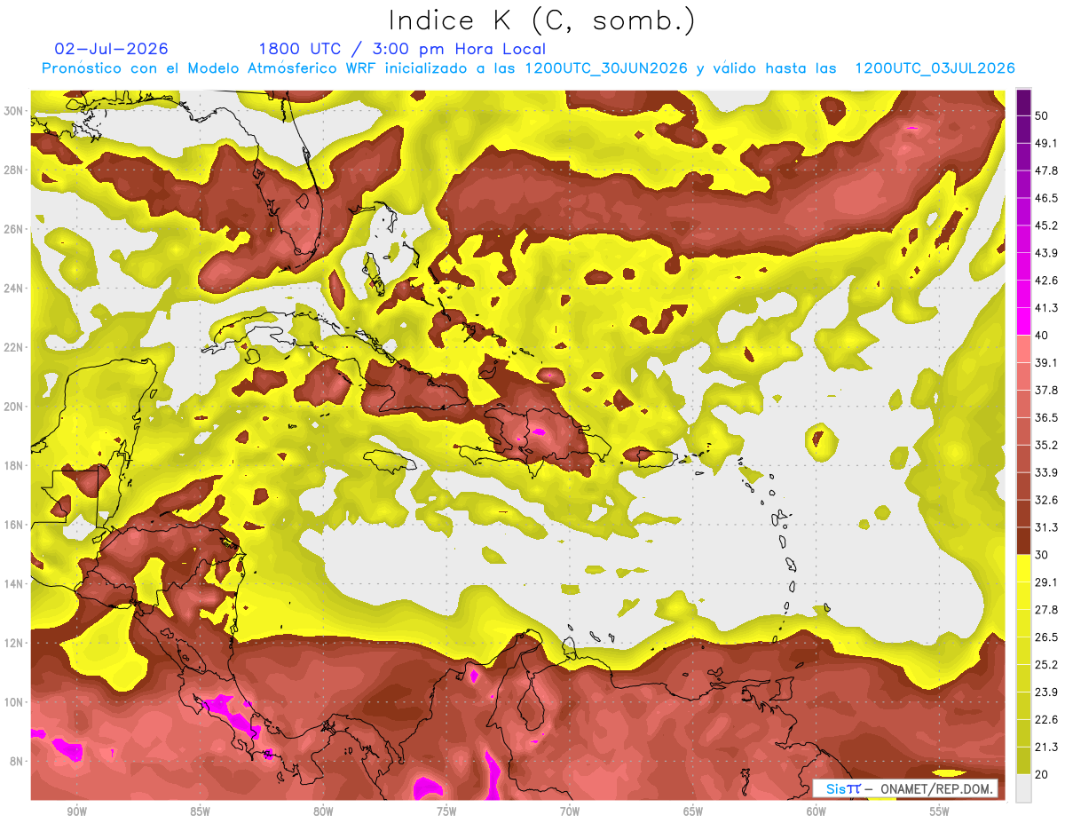The image size is (1065, 823).
Task: Click the longitude axis label '90W'
Action: click(77, 811)
